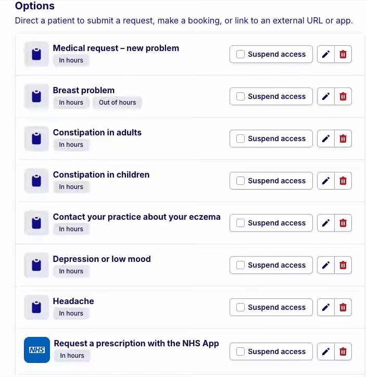Viewport: 367px width, 377px height.
Task: Delete the Medical request – new problem option
Action: tap(343, 54)
